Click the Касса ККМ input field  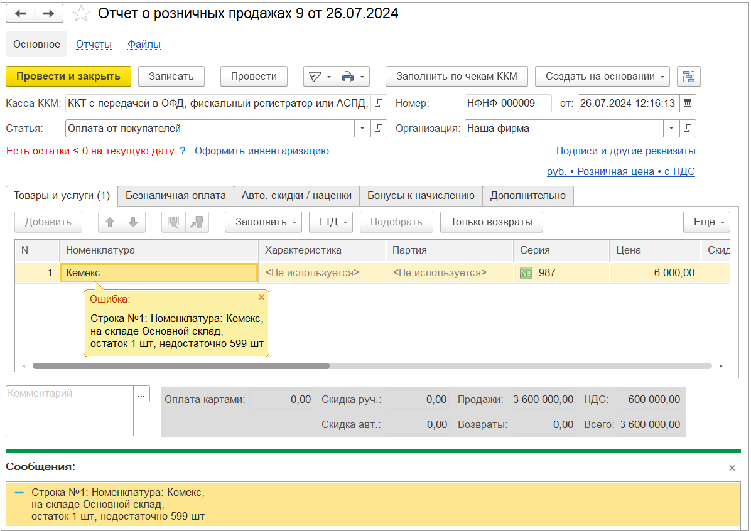click(218, 103)
